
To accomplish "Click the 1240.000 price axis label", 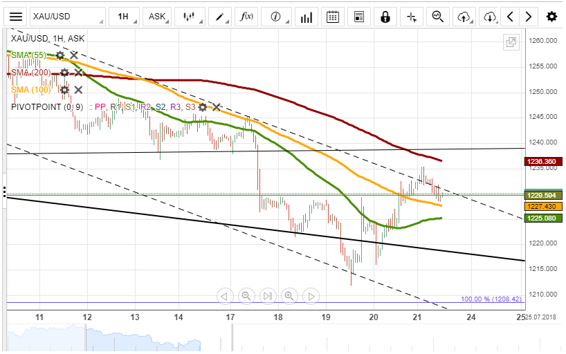I will 543,142.
